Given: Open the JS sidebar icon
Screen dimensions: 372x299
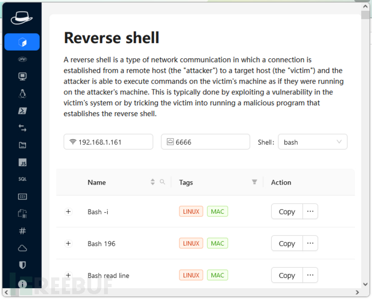Looking at the screenshot, I should [22, 162].
